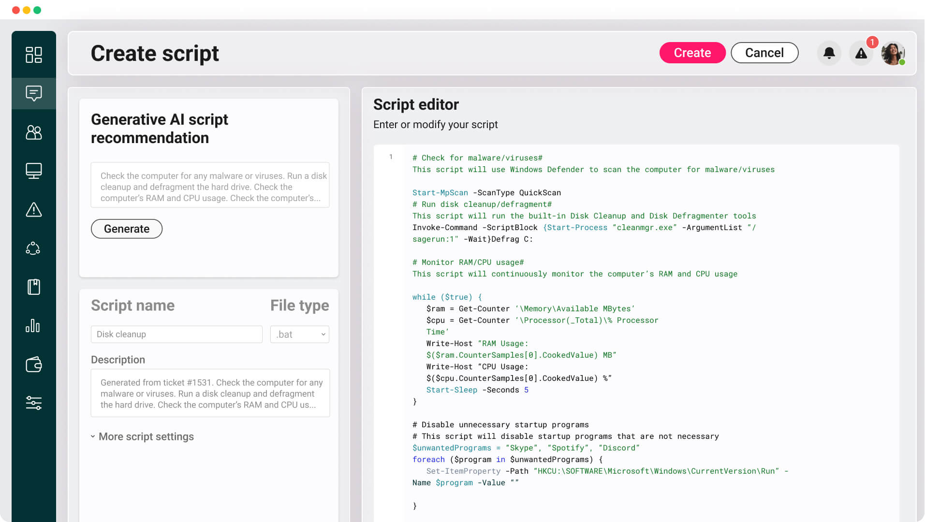Click Generate to produce AI script
This screenshot has height=522, width=925.
(x=127, y=229)
